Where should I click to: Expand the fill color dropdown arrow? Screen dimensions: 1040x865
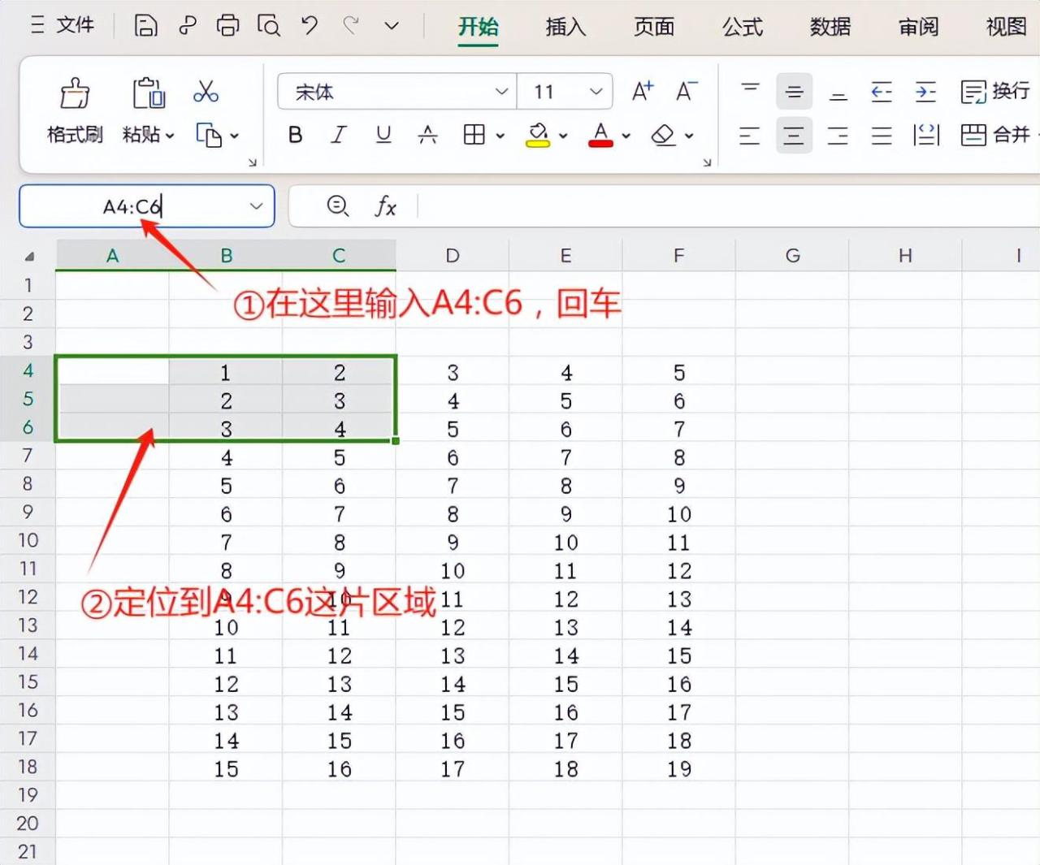point(563,136)
